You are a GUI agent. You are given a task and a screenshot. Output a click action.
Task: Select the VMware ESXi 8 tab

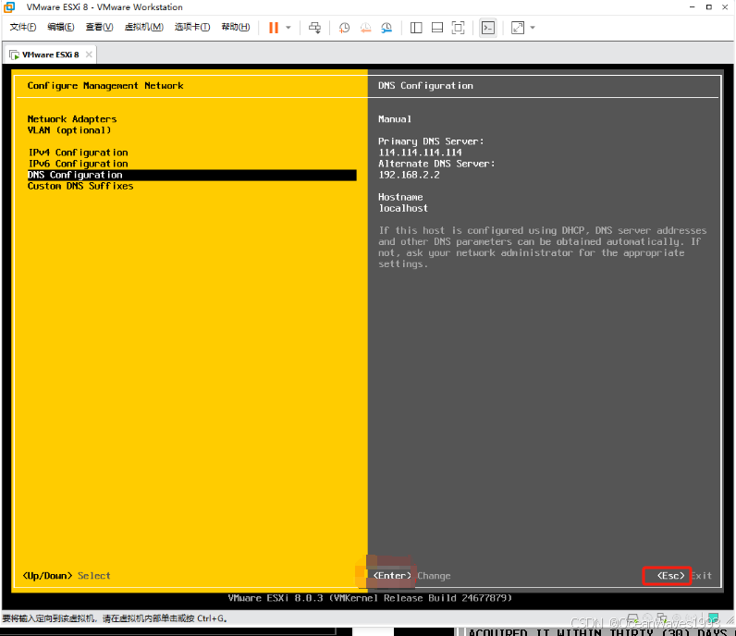tap(50, 55)
